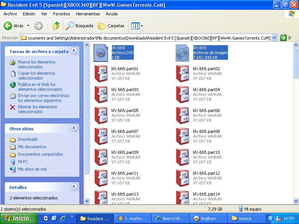Screen dimensions: 299x224
Task: Select the kfc-bh5.part04 WinRAR icon
Action: coord(182,95)
